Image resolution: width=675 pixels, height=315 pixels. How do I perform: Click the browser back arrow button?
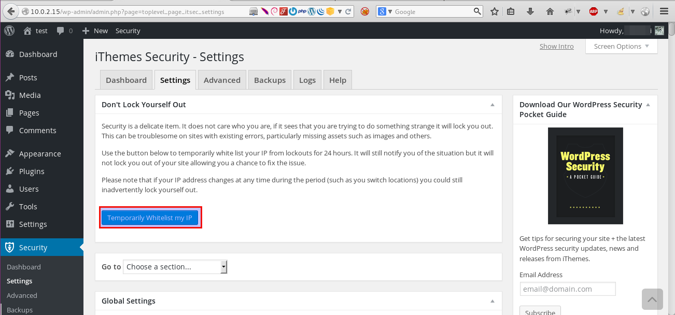pos(10,11)
